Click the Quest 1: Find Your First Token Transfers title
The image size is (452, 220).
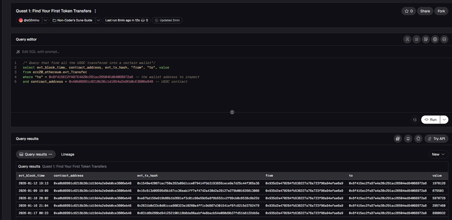pos(53,11)
